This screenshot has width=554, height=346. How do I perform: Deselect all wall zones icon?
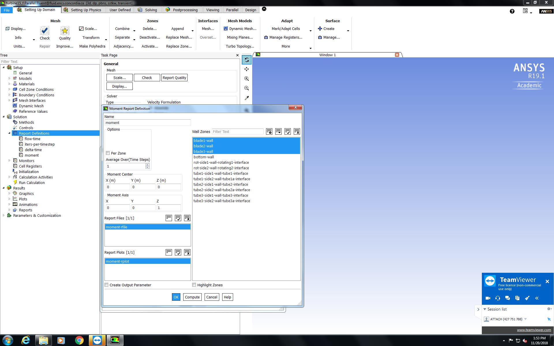pyautogui.click(x=297, y=132)
